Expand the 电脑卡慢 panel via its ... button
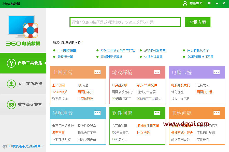Image resolution: width=229 pixels, height=152 pixels. pos(217,72)
